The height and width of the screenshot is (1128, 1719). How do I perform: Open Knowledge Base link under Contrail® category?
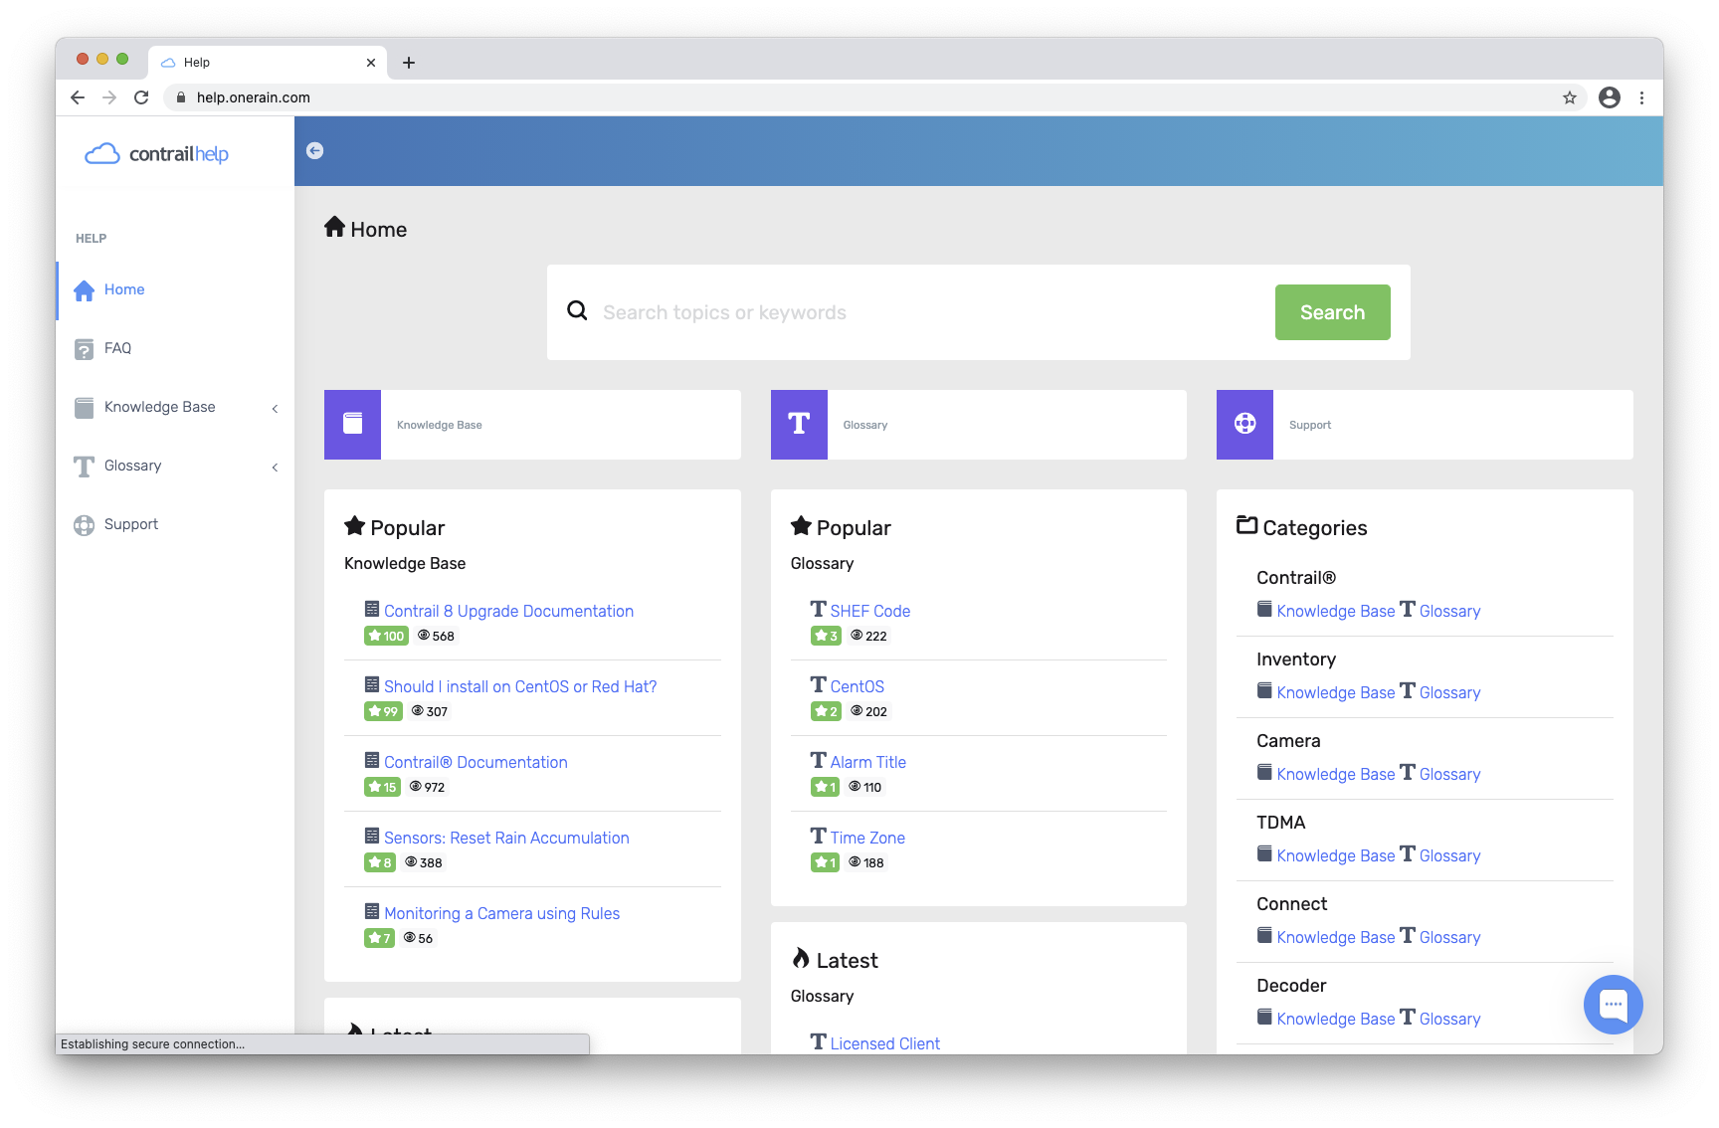(1335, 611)
